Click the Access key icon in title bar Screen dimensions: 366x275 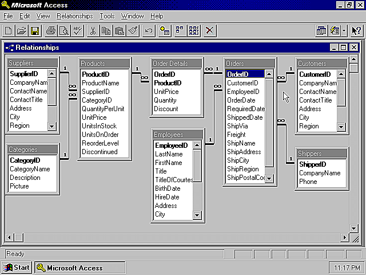5,5
